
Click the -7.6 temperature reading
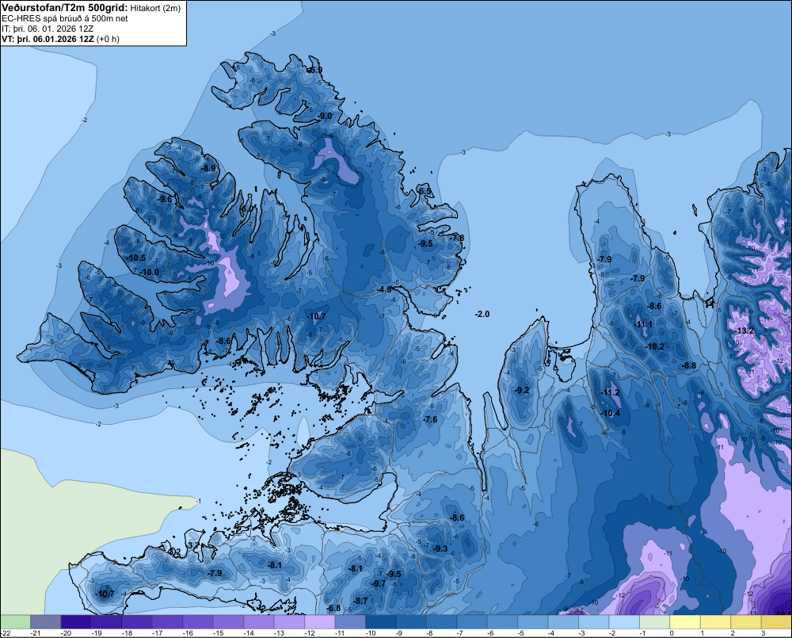point(430,419)
